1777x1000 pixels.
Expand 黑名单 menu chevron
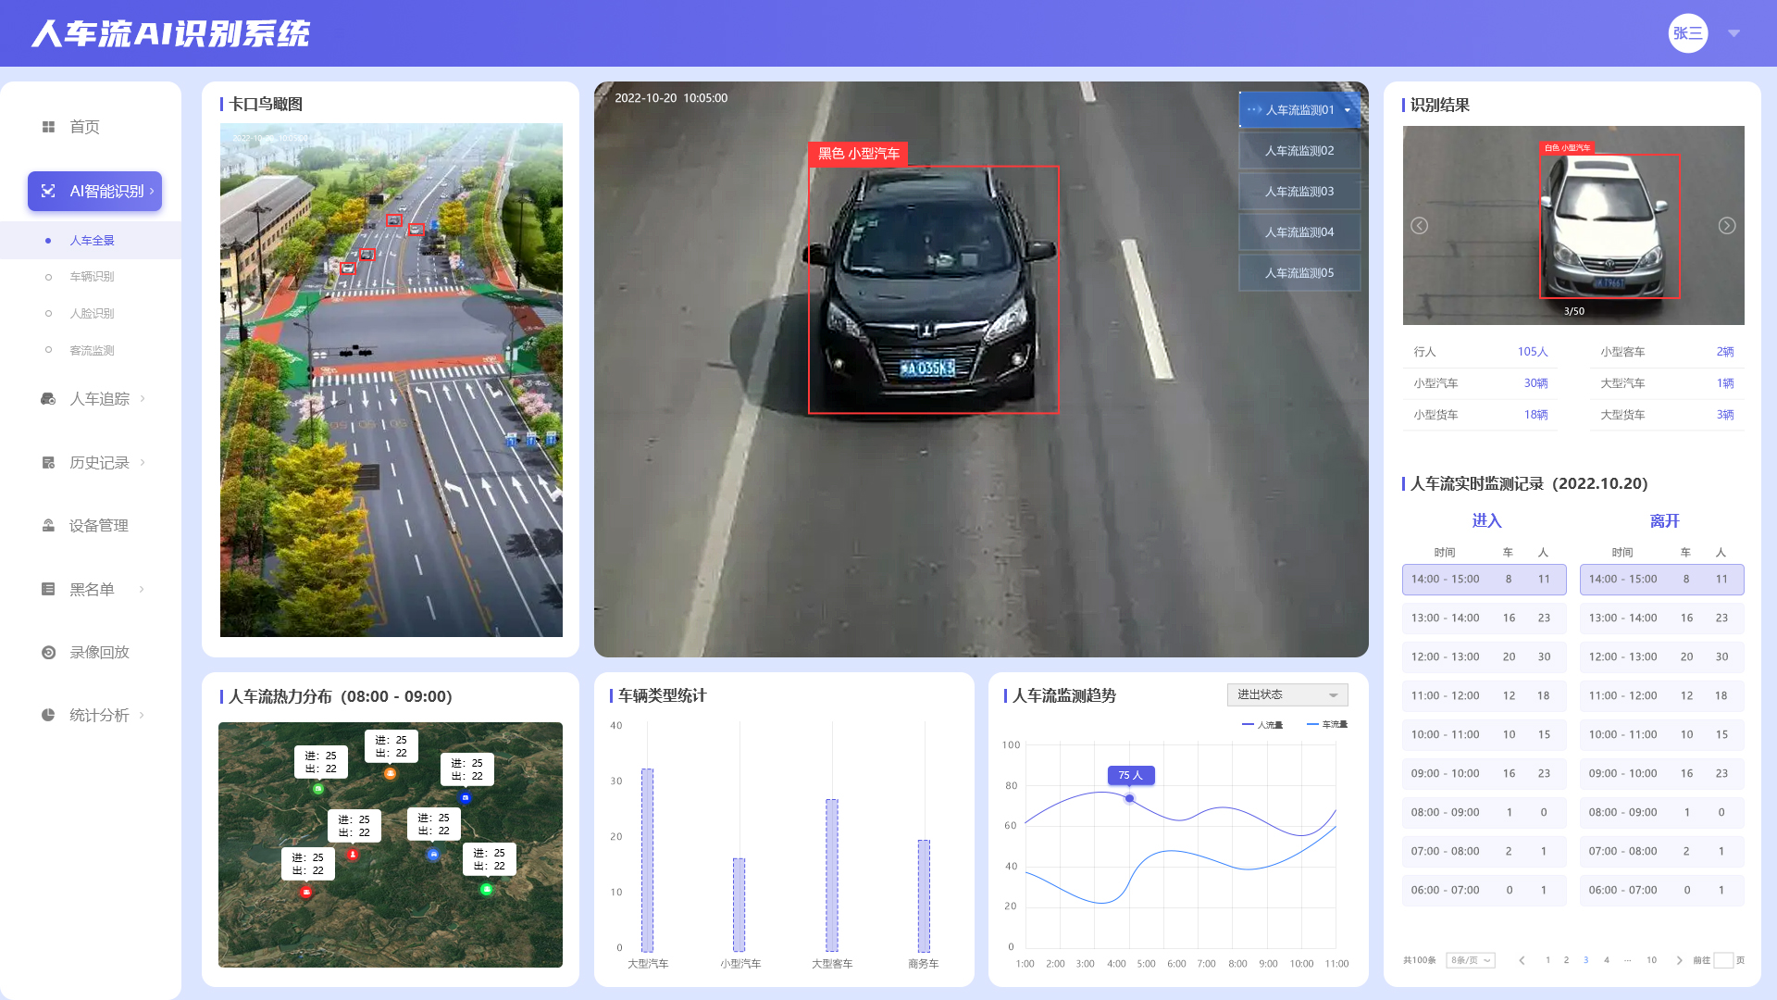[142, 589]
